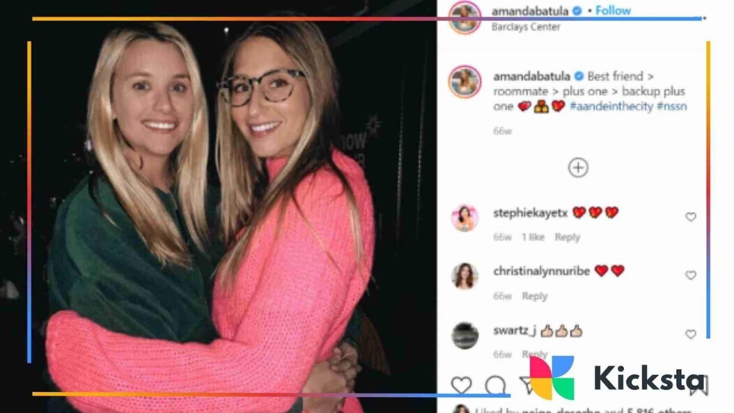Viewport: 734px width, 413px height.
Task: Open amandabatula profile picture in header
Action: click(x=464, y=18)
